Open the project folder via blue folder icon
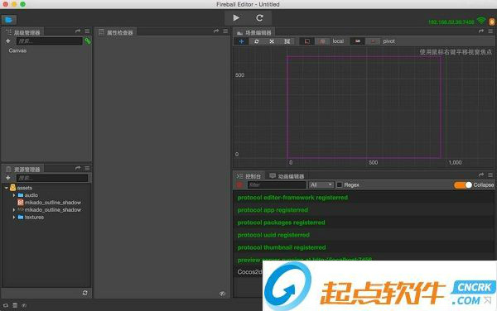 click(8, 20)
